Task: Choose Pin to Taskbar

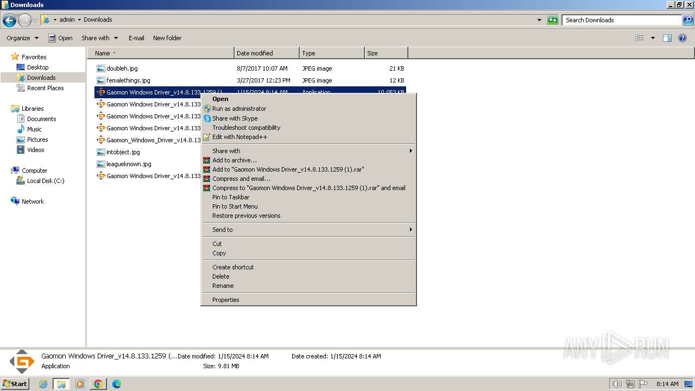Action: [x=308, y=197]
